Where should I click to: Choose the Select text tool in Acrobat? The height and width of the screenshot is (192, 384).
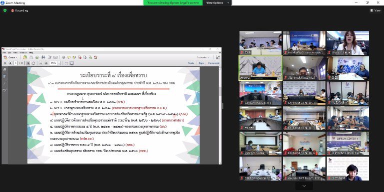[x=27, y=63]
